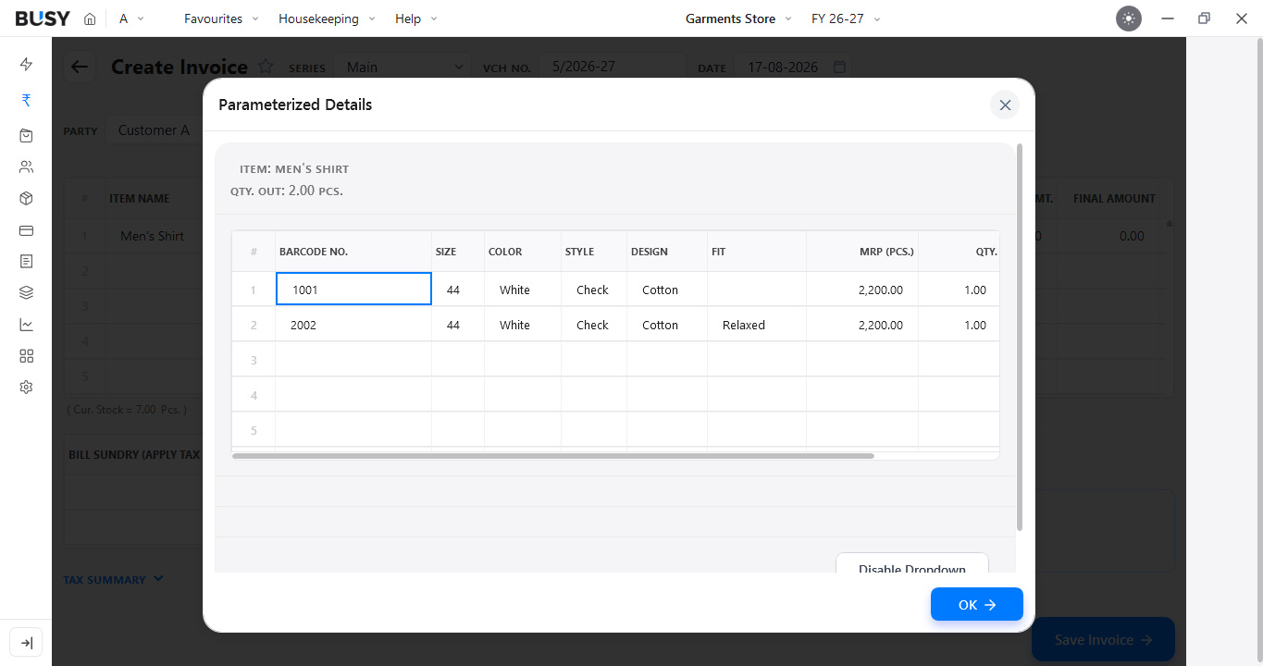Click the empty Fit cell in row 1

[757, 290]
